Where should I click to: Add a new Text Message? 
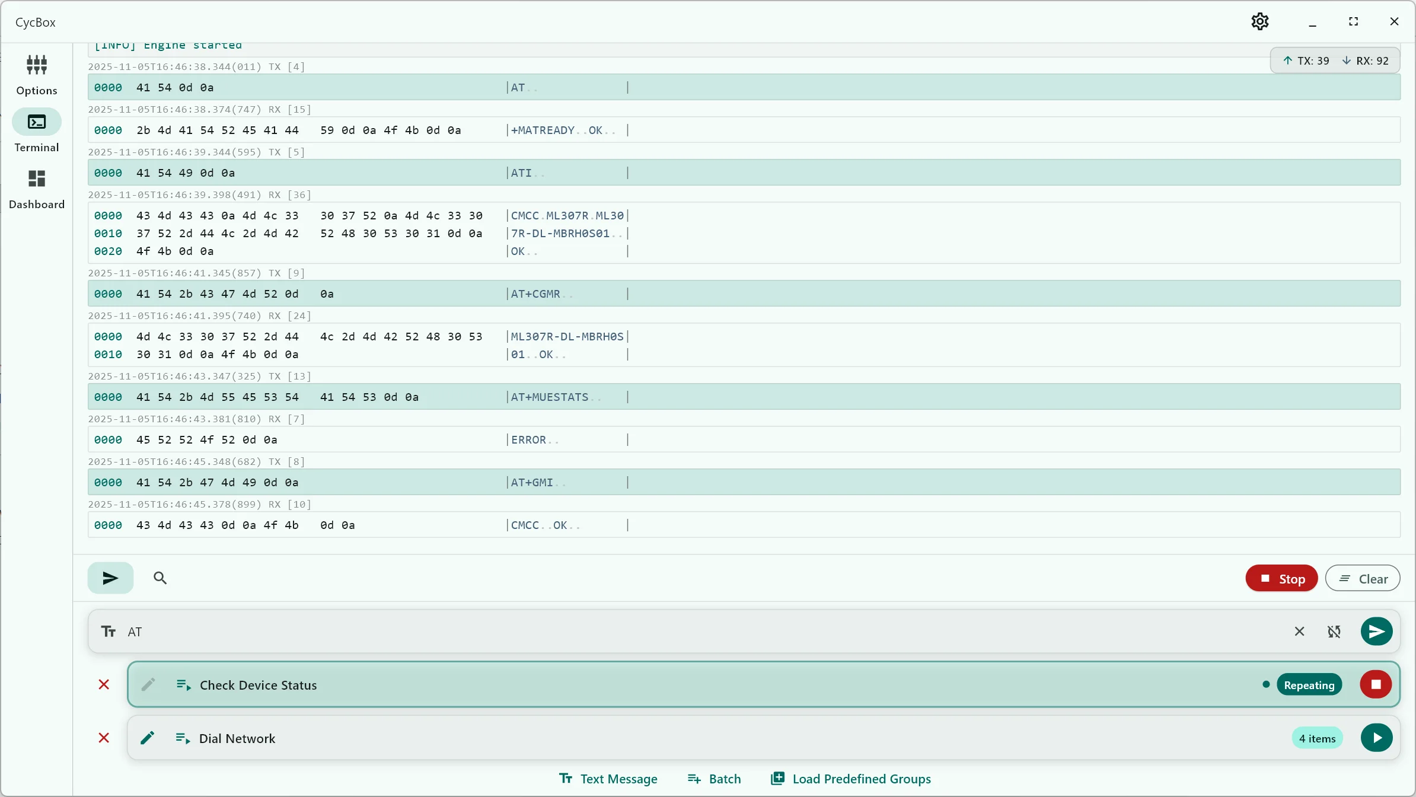608,779
